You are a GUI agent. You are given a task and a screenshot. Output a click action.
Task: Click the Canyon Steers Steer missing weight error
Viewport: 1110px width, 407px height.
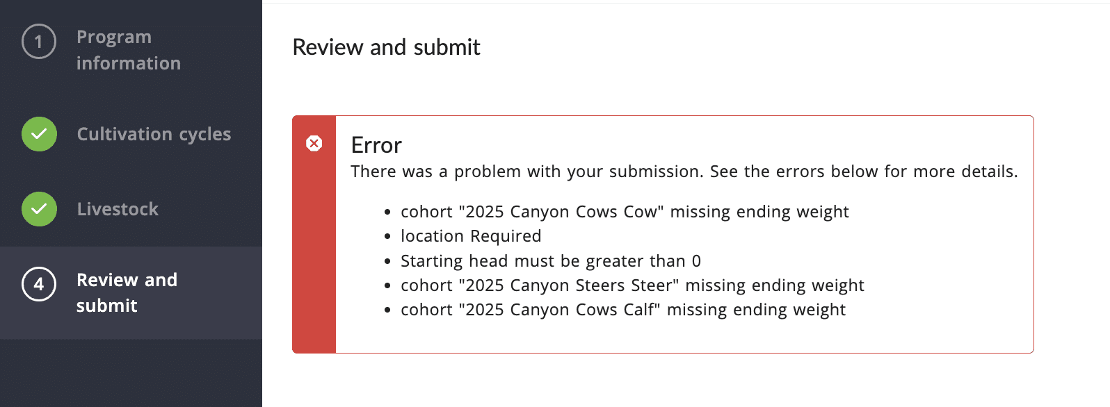632,285
